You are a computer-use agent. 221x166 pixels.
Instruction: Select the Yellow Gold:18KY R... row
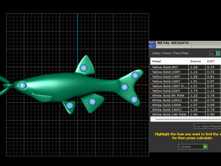pos(185,86)
